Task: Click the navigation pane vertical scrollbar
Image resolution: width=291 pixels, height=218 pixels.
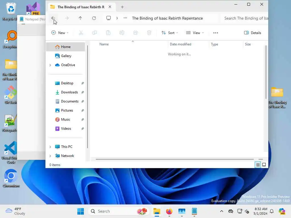Action: click(x=88, y=97)
